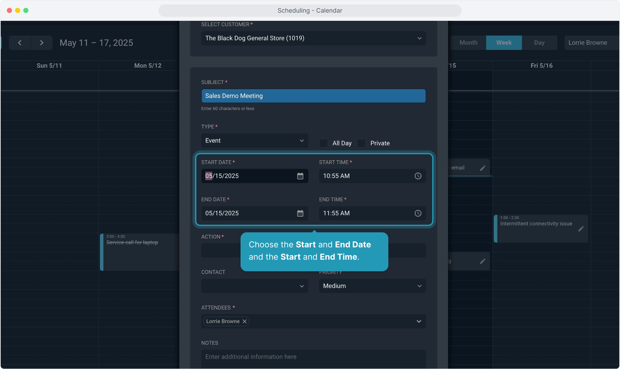Screen dimensions: 620x369
Task: Click the Start Time clock icon
Action: [418, 176]
